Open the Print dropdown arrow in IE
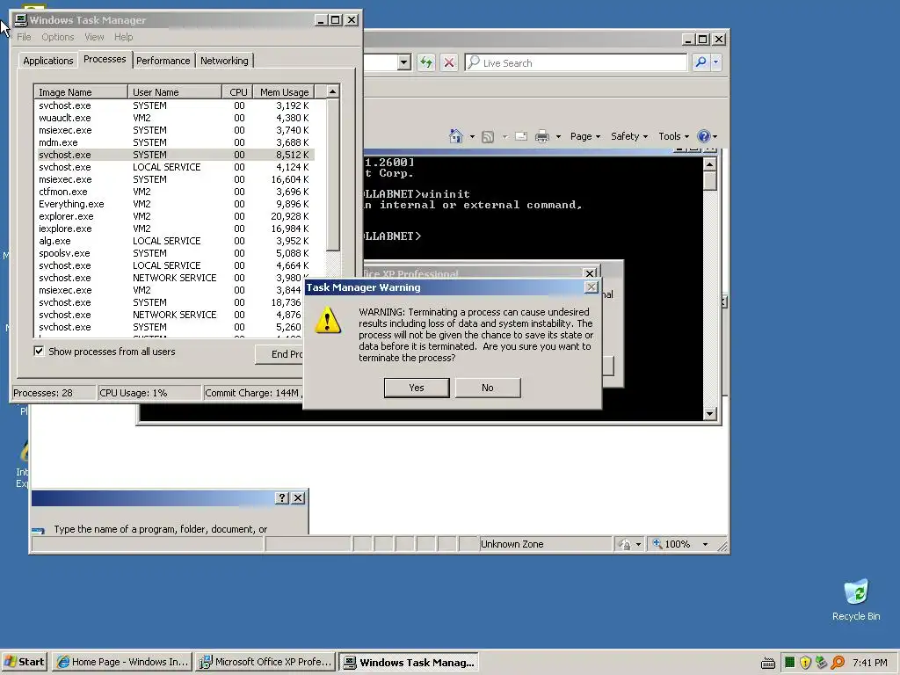Image resolution: width=900 pixels, height=675 pixels. pyautogui.click(x=558, y=136)
